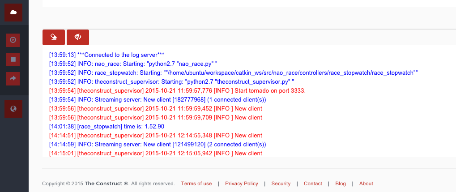Click the "2 connected client(s)" log line
Screen dimensions: 456x192
coord(158,144)
